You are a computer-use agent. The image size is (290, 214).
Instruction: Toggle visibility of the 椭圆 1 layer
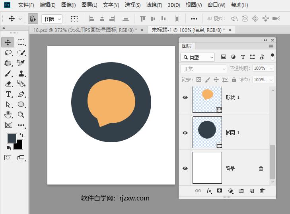185,133
